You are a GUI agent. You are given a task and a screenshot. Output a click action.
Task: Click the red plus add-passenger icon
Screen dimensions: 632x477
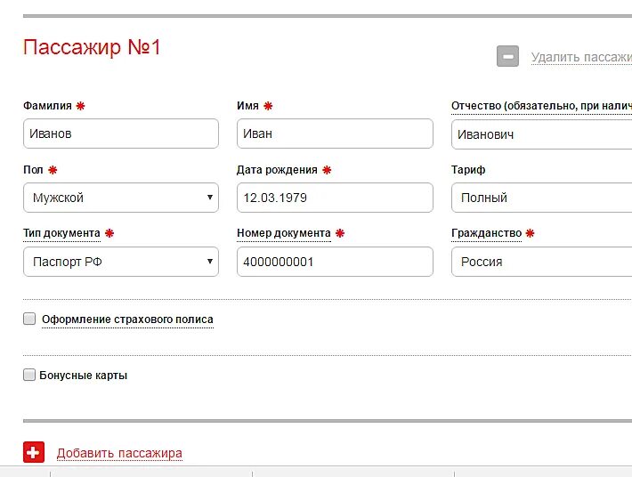pos(34,452)
